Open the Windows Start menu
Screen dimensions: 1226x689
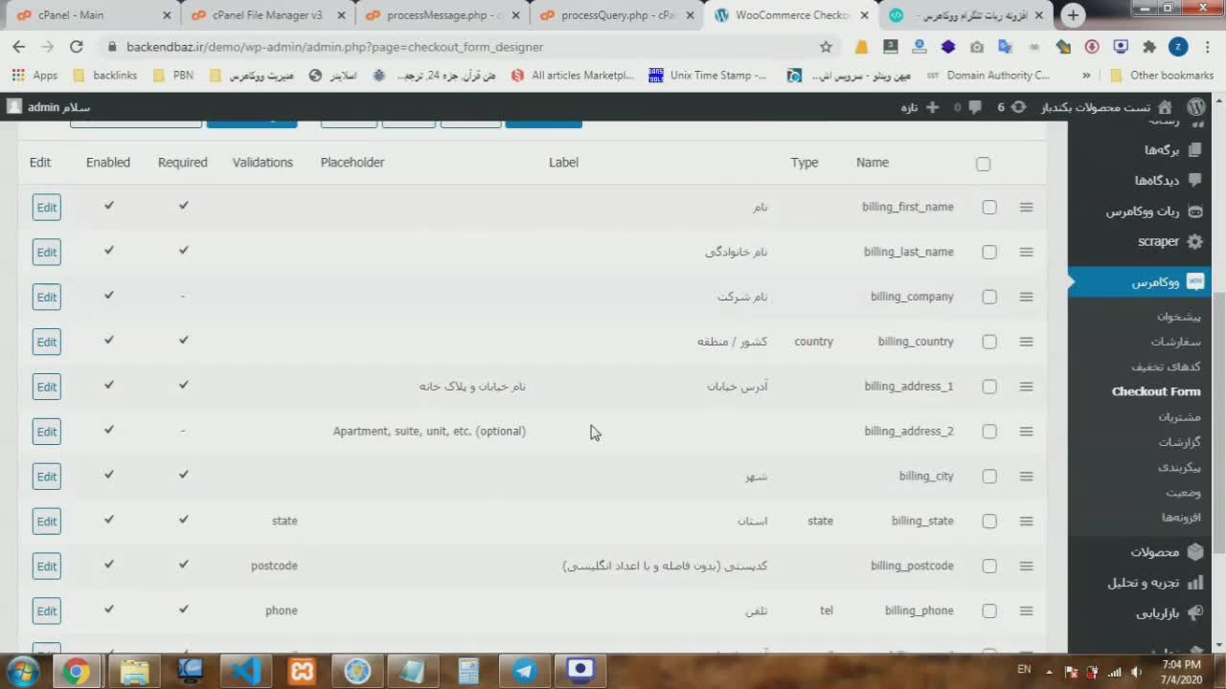click(x=23, y=671)
